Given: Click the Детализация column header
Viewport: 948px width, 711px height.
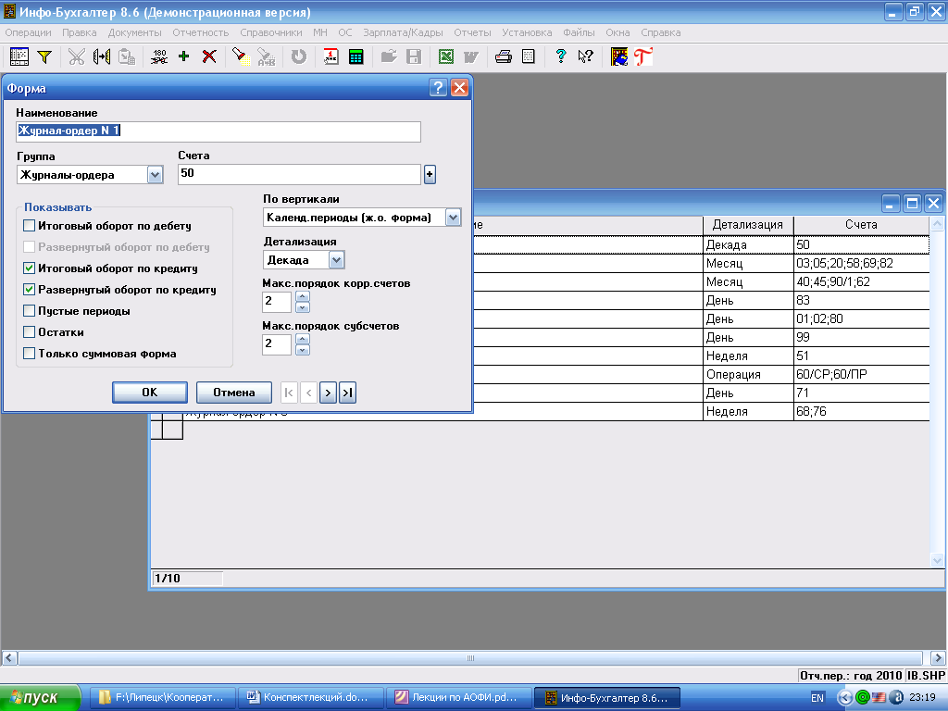Looking at the screenshot, I should (748, 225).
